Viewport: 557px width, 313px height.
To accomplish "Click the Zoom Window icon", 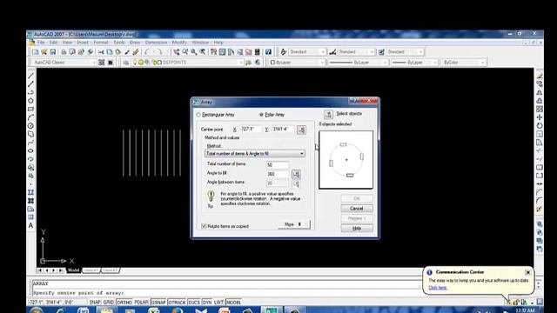I will [x=193, y=52].
